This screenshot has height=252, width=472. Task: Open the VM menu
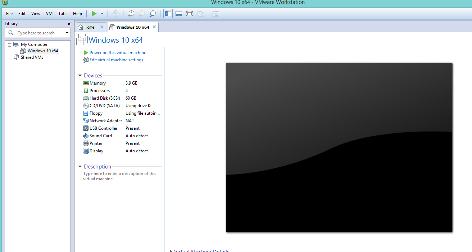click(x=49, y=14)
